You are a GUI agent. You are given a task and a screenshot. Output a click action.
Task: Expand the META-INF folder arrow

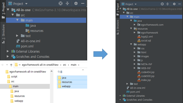pos(135,64)
